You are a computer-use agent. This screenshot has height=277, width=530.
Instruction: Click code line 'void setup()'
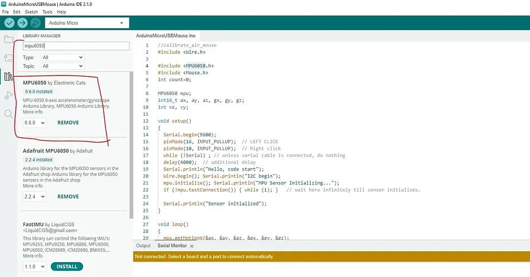tap(174, 121)
